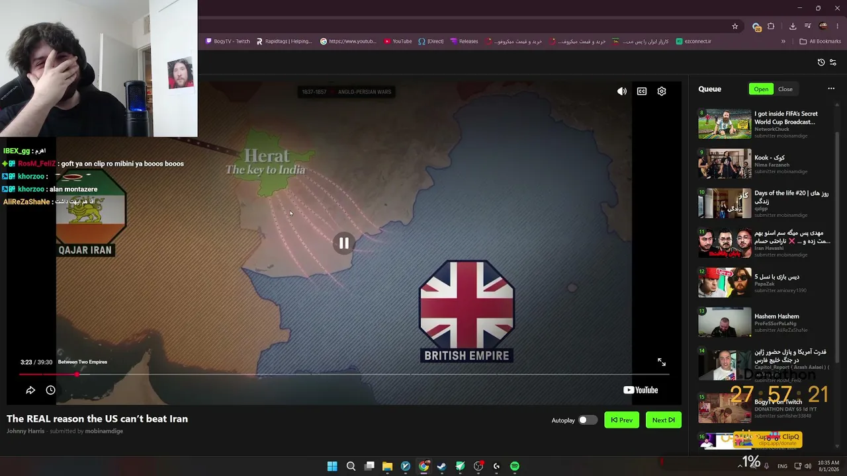The width and height of the screenshot is (847, 476).
Task: Click the Watch later clock icon
Action: tap(50, 390)
